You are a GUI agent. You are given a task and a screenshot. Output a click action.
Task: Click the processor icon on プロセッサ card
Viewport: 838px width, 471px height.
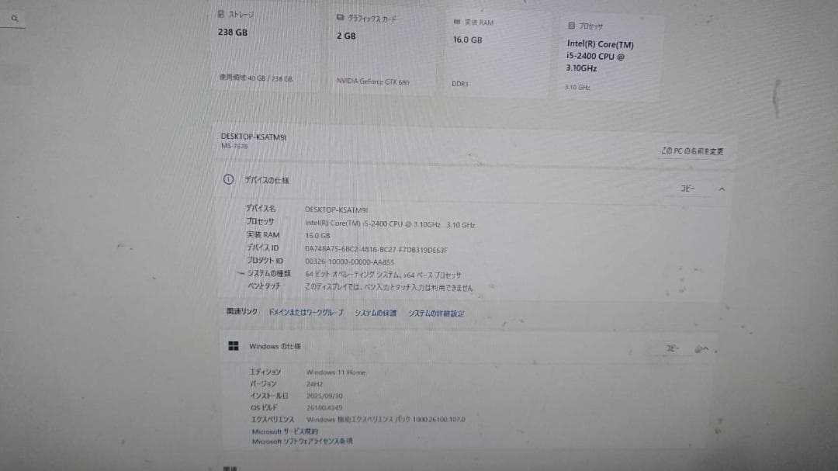click(x=571, y=26)
